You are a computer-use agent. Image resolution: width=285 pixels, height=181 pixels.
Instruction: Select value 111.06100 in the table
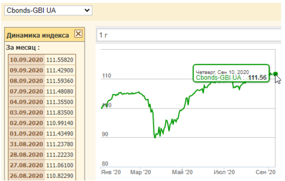tap(60, 165)
